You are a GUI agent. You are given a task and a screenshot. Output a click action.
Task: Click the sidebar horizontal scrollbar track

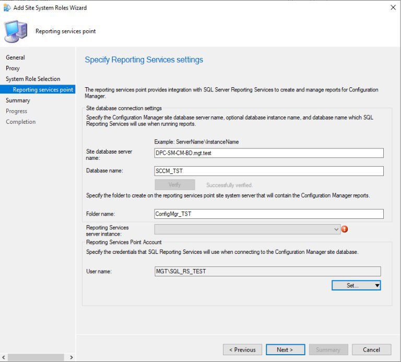coord(37,357)
